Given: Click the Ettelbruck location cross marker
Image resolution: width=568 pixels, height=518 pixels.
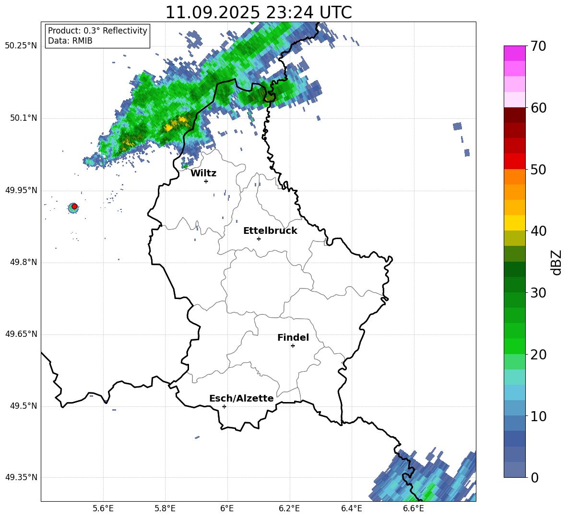Looking at the screenshot, I should [x=259, y=239].
